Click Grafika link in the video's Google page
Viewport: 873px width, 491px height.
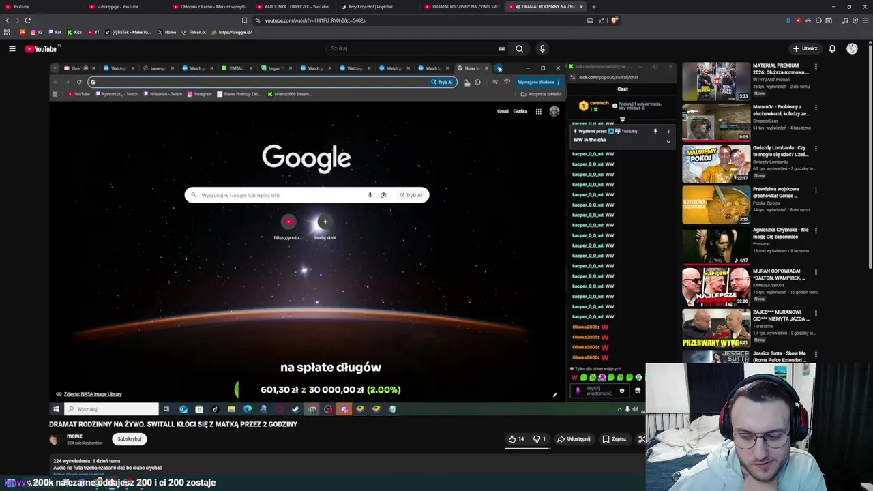tap(520, 111)
